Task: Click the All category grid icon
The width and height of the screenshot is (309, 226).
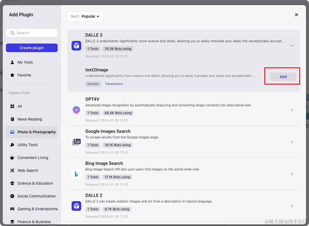Action: [12, 106]
